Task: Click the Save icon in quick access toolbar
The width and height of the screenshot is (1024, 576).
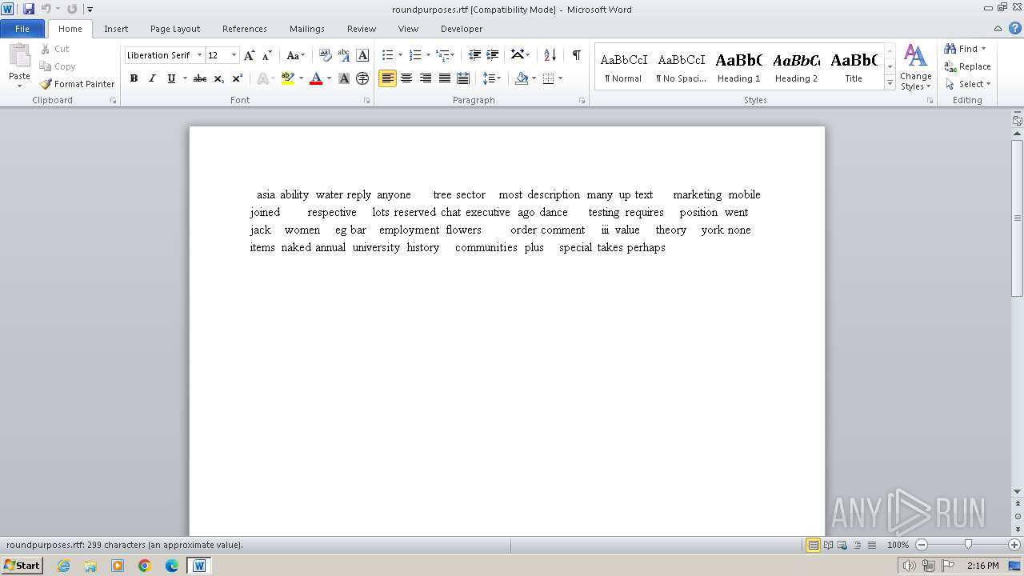Action: click(x=29, y=9)
